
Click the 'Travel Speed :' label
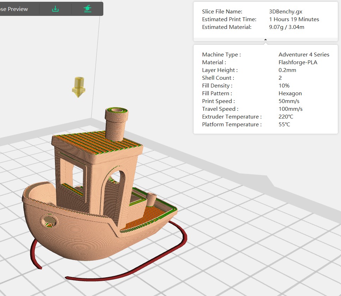click(220, 109)
